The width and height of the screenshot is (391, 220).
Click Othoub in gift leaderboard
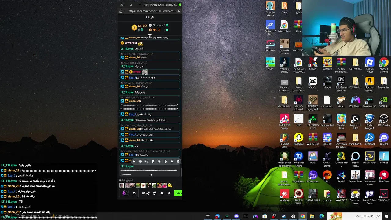[x=158, y=25]
